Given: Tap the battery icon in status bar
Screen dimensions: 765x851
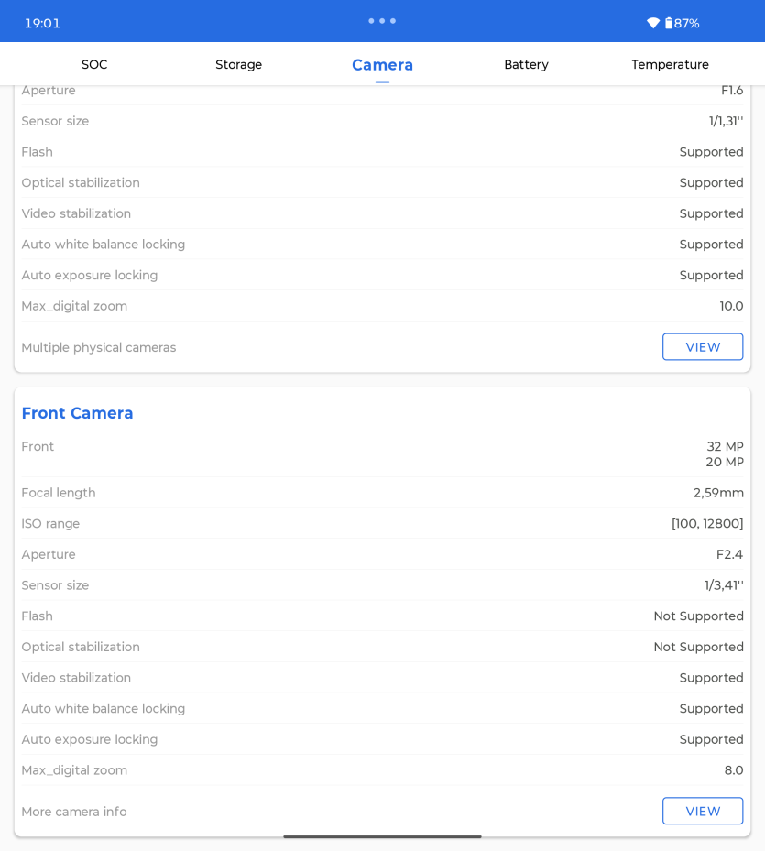Looking at the screenshot, I should (669, 23).
